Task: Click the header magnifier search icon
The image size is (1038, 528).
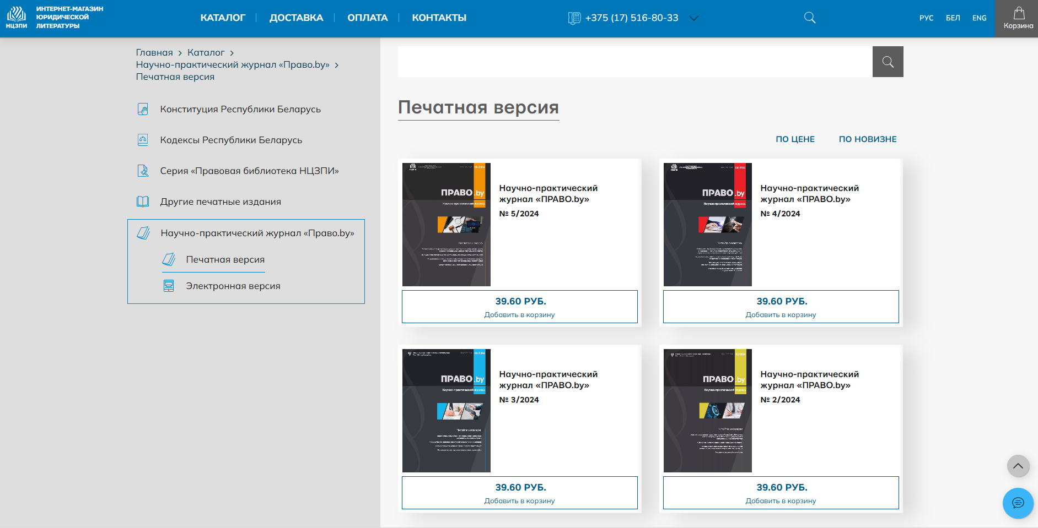Action: 810,18
